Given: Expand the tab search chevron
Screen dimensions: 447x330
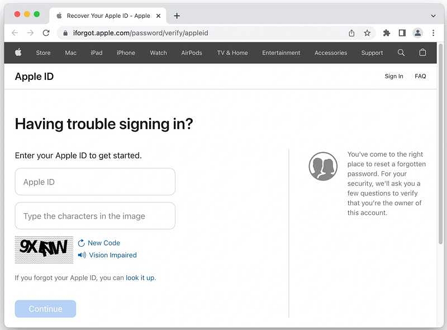Looking at the screenshot, I should pyautogui.click(x=433, y=16).
